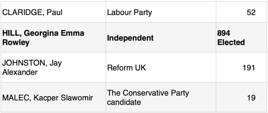Click the Reform UK party cell
This screenshot has width=268, height=113.
(161, 67)
